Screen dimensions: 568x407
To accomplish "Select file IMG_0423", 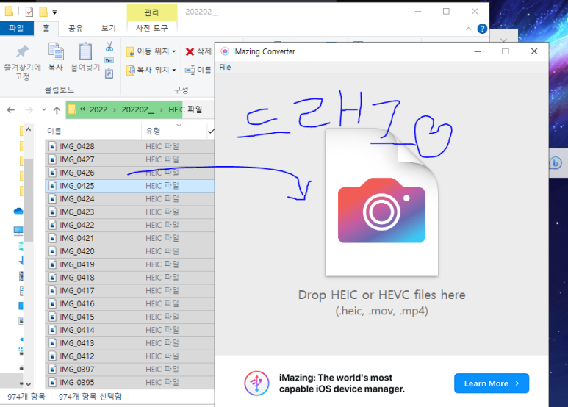I will (130, 212).
